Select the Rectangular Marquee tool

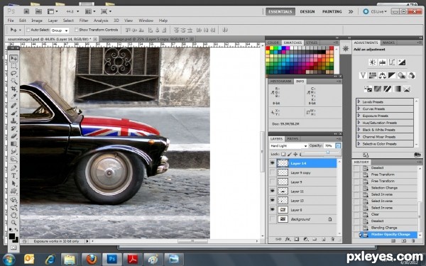[13, 66]
